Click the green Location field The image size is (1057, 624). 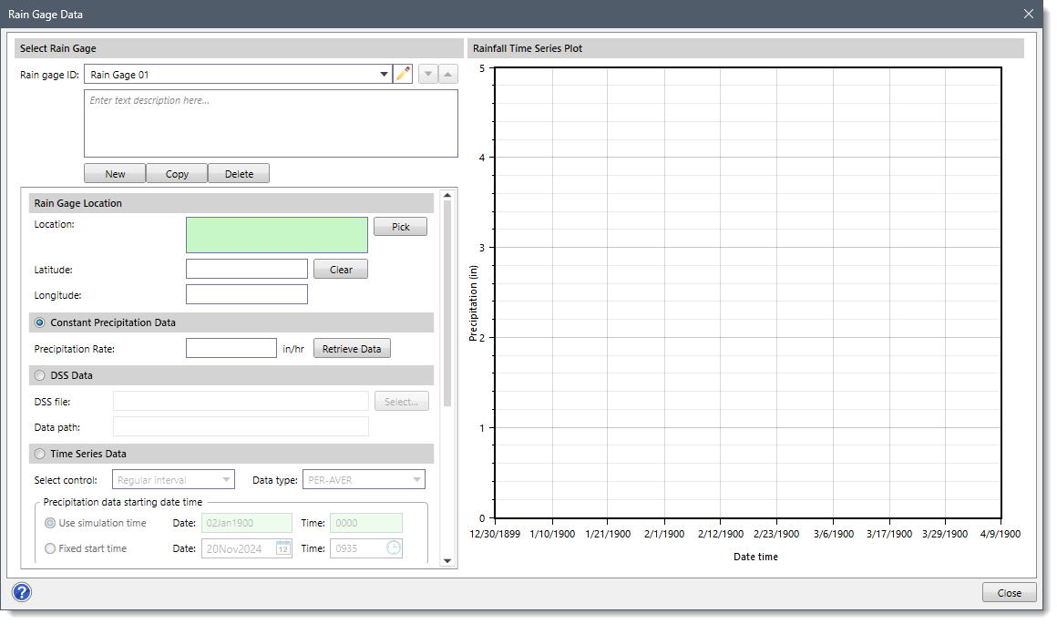coord(277,235)
